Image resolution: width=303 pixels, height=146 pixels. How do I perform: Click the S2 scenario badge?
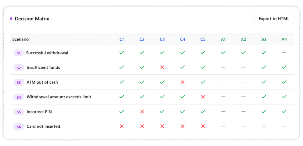19,68
